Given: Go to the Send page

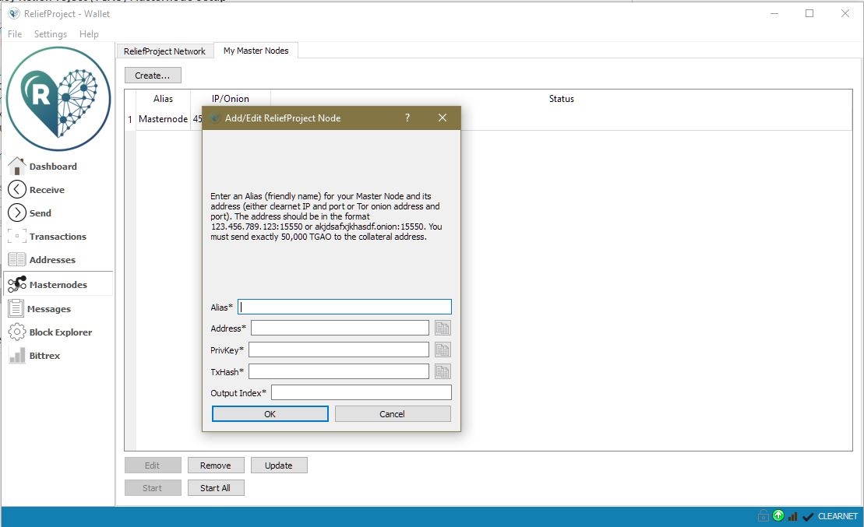Looking at the screenshot, I should pos(40,213).
